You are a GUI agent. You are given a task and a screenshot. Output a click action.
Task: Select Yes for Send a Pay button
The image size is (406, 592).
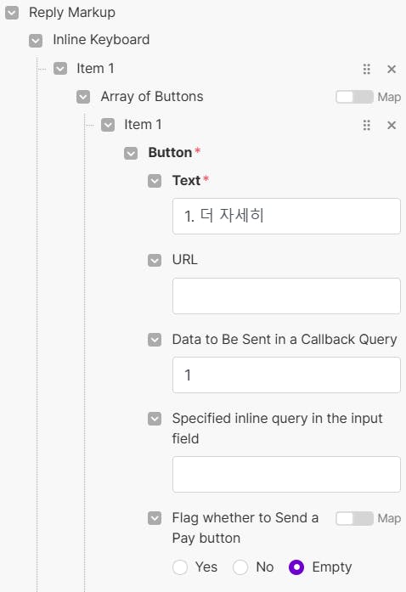(x=180, y=567)
